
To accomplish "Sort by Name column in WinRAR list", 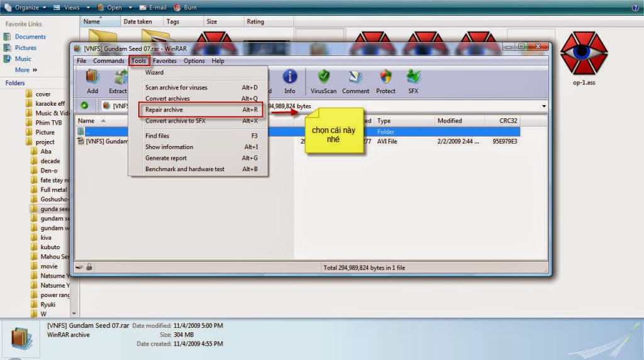I will pos(86,121).
